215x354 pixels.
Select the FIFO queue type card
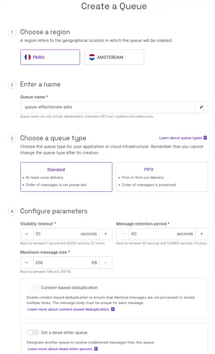pyautogui.click(x=162, y=177)
